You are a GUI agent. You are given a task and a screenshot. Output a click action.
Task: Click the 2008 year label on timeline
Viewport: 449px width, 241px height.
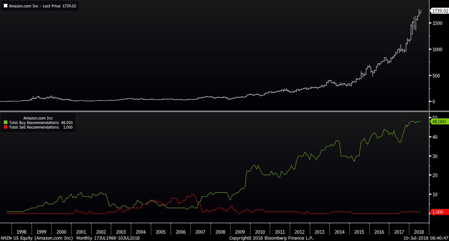point(220,232)
